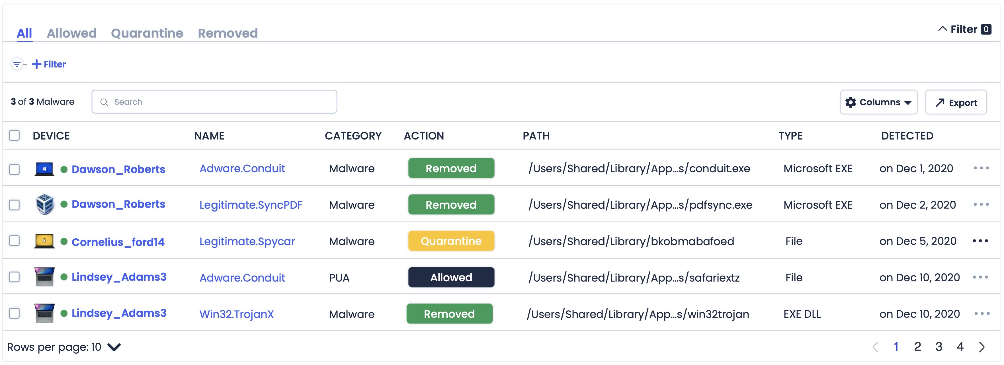Go to next page using right arrow

click(x=982, y=347)
